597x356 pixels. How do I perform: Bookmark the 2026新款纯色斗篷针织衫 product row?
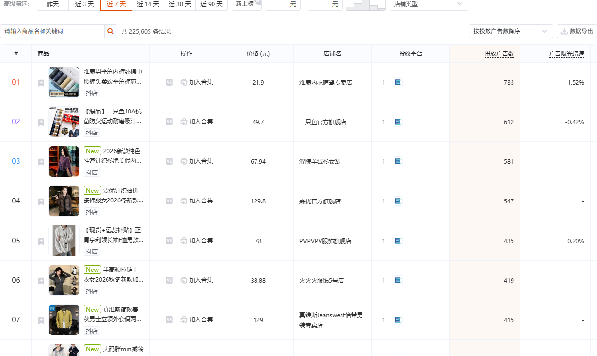pyautogui.click(x=41, y=162)
